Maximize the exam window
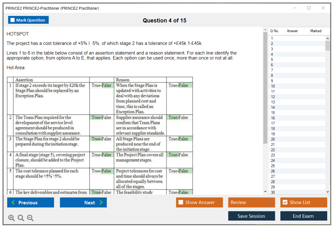 click(309, 8)
